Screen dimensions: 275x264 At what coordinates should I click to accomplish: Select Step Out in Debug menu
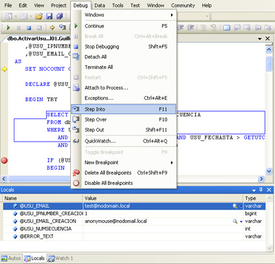[x=124, y=130]
